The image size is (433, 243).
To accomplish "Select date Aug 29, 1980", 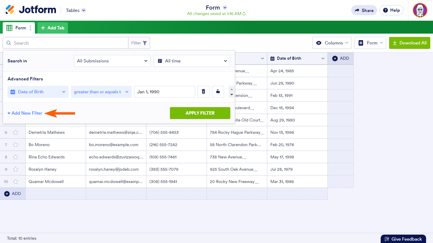I will pos(297,120).
